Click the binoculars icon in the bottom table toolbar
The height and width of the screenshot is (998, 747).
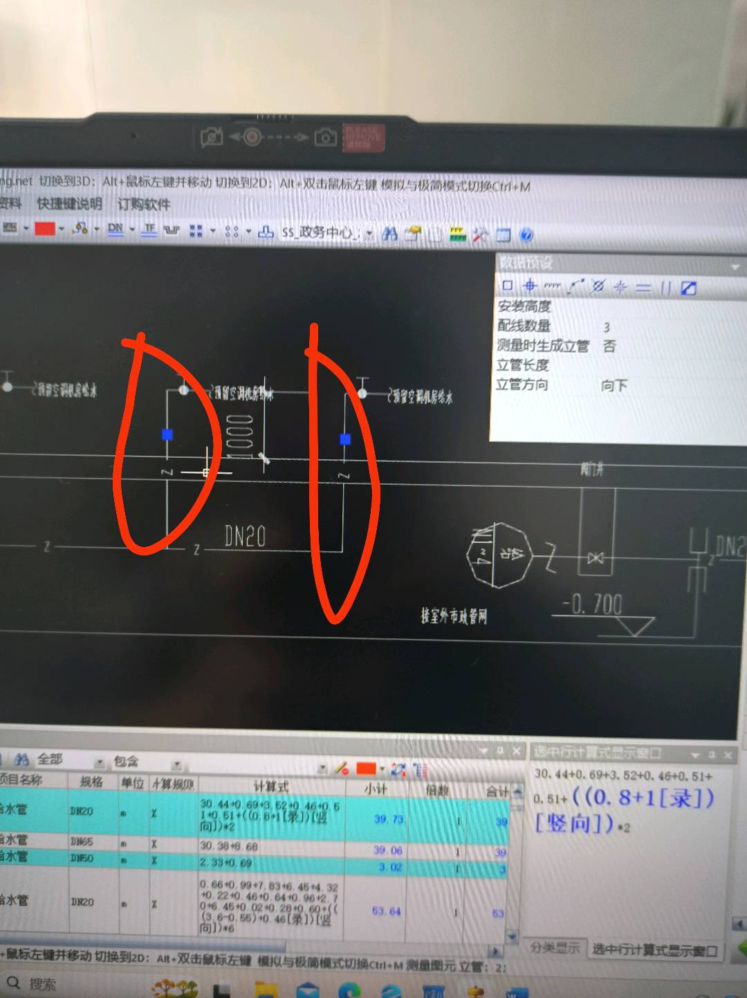[x=21, y=759]
